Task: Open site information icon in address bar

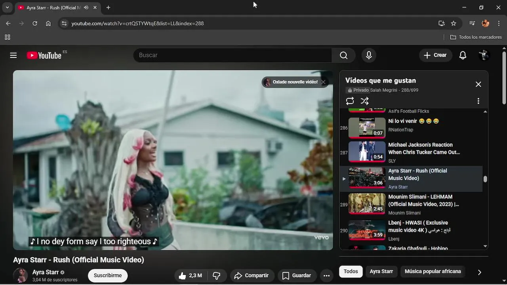Action: 64,23
